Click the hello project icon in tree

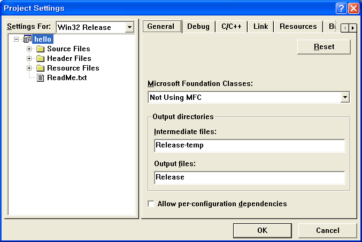click(28, 39)
